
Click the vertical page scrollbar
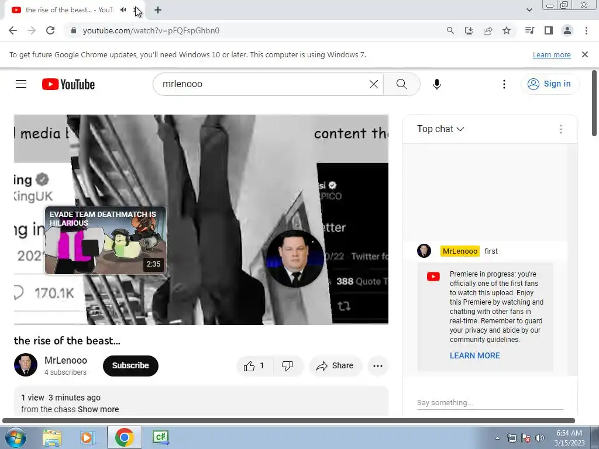click(594, 103)
